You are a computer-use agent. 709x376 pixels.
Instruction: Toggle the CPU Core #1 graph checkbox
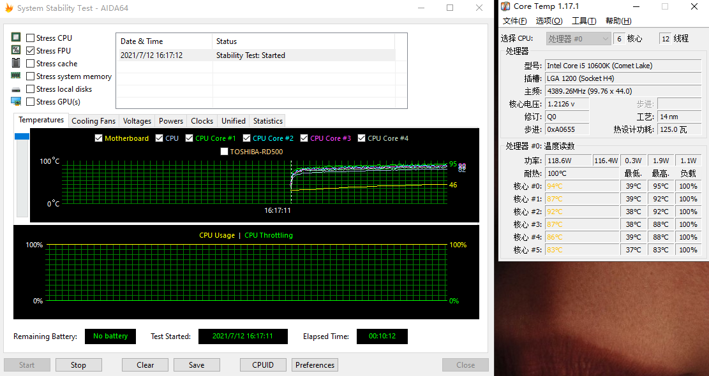tap(189, 138)
